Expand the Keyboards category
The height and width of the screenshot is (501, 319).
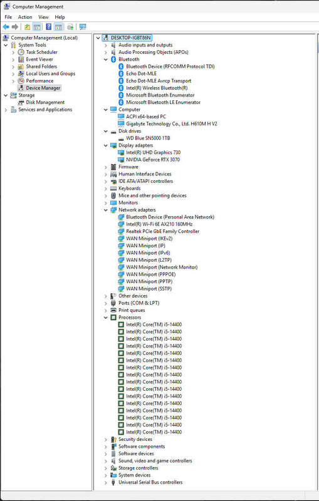(106, 189)
